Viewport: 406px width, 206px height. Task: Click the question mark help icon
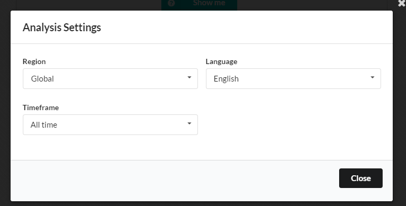(x=171, y=3)
